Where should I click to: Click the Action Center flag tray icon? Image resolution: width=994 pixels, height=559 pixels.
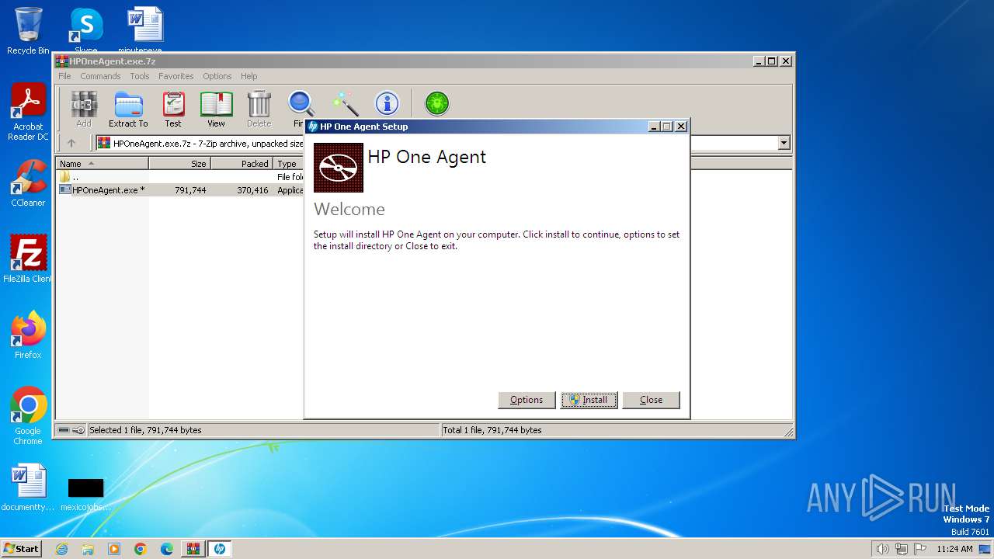[920, 549]
